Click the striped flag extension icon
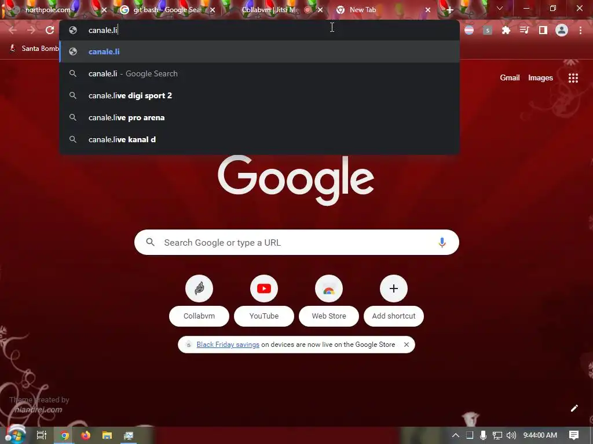 pyautogui.click(x=469, y=30)
